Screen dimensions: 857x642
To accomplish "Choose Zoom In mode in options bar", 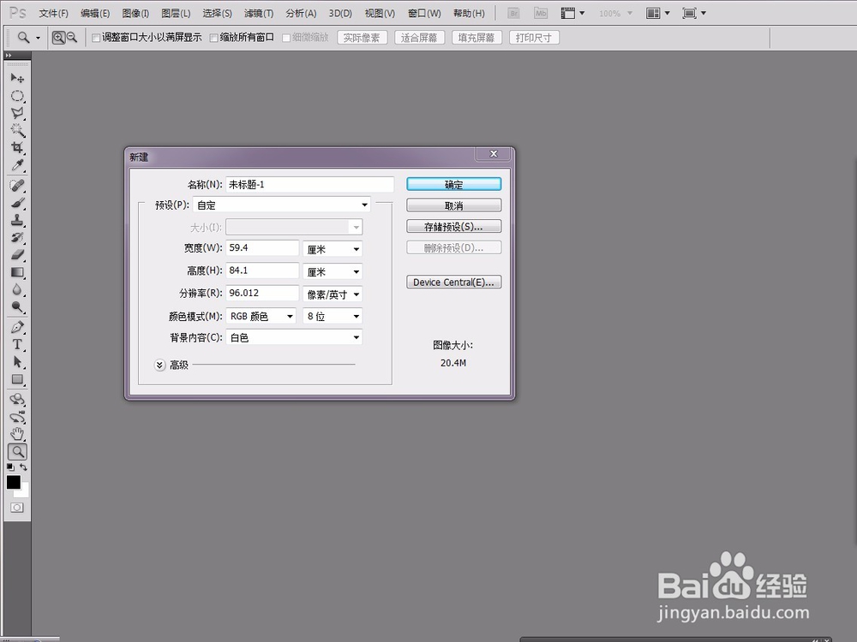I will 58,38.
